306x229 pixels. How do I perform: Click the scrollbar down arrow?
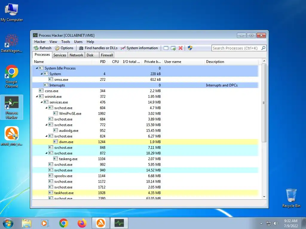pyautogui.click(x=264, y=197)
